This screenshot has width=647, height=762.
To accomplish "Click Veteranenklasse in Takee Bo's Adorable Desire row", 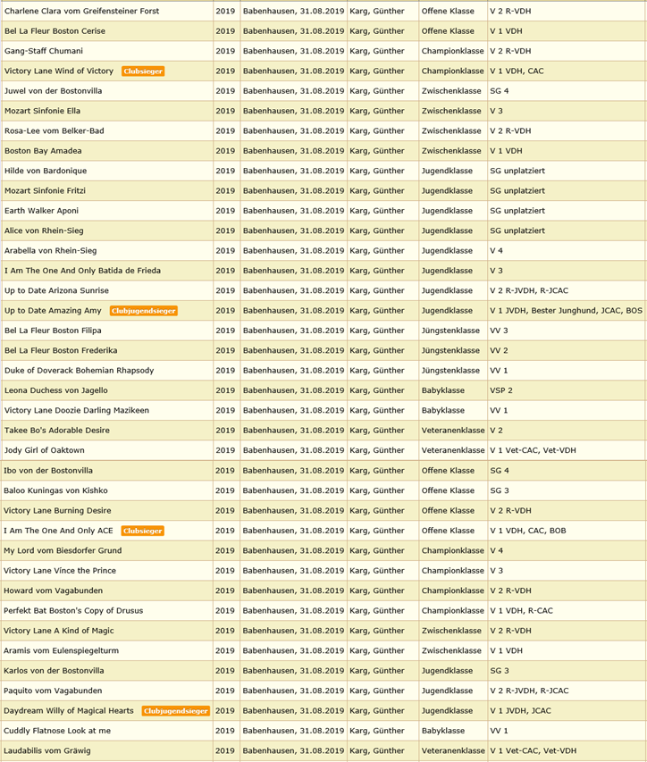I will point(453,430).
